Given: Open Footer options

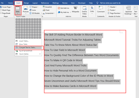Looking at the screenshot, I should (x=112, y=10).
